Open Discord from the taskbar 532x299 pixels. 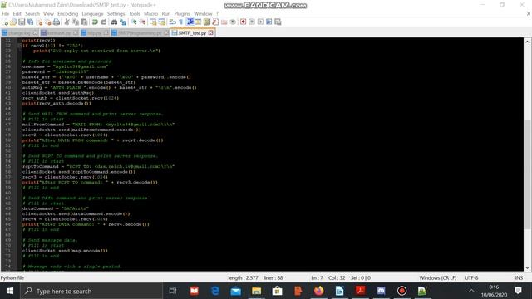coord(381,291)
